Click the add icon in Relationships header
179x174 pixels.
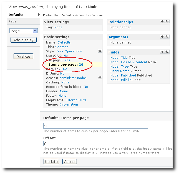tap(162, 22)
